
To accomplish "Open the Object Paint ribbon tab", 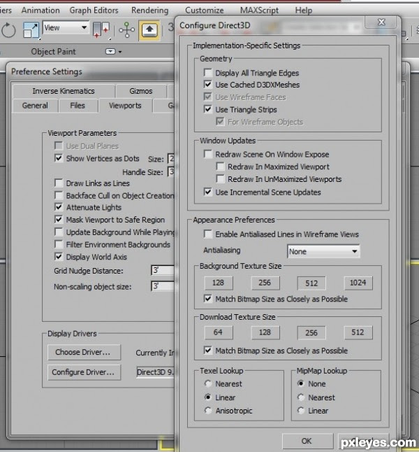I will click(x=53, y=52).
